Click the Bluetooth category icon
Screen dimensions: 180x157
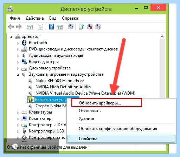point(24,43)
